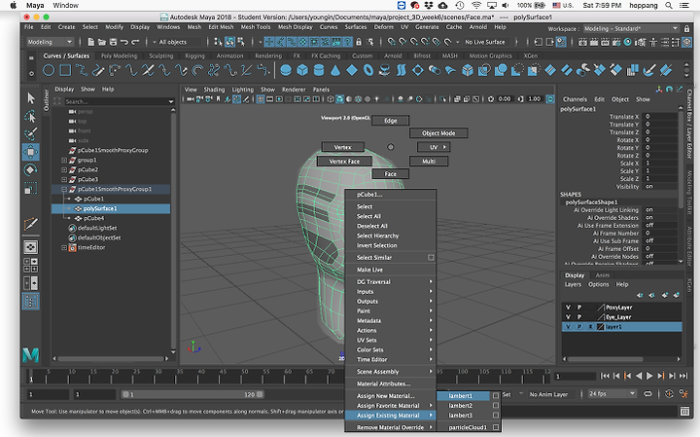Click the layer editor horizontal scrollbar
Image resolution: width=700 pixels, height=437 pixels.
click(x=605, y=359)
